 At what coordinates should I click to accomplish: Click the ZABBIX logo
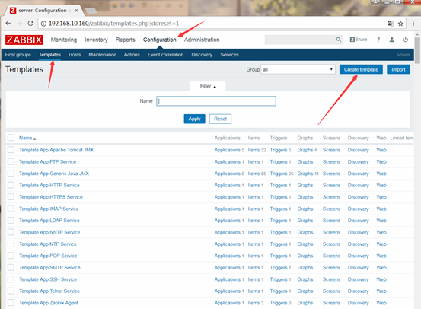pos(24,40)
